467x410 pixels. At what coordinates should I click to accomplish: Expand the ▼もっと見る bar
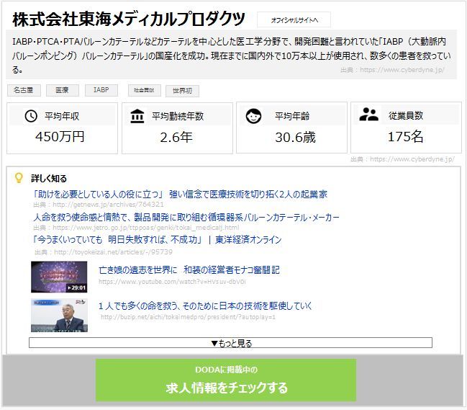pos(230,343)
